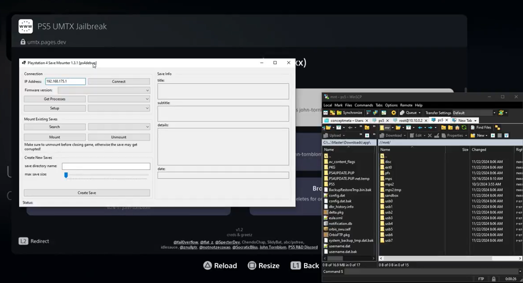
Task: Click the Rename icon next to Delete
Action: coord(437,135)
